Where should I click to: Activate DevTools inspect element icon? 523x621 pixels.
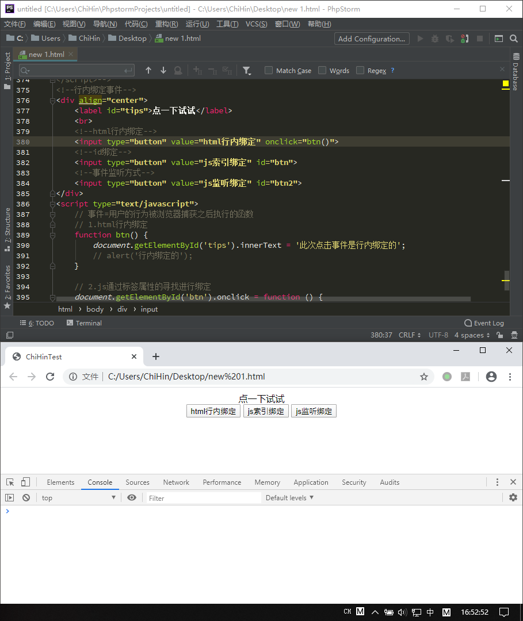[x=10, y=482]
